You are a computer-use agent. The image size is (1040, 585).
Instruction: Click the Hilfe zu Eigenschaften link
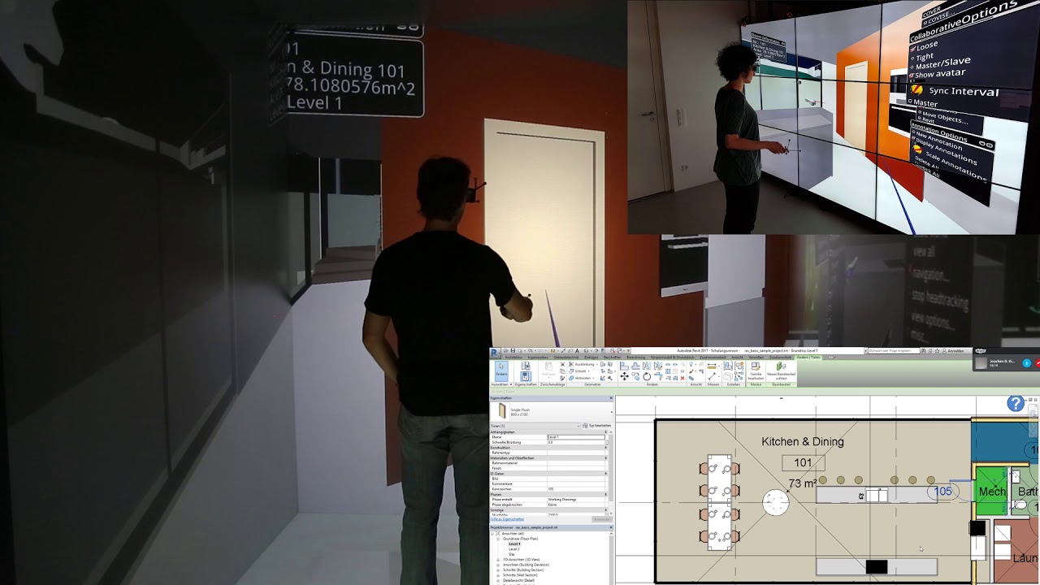[507, 519]
